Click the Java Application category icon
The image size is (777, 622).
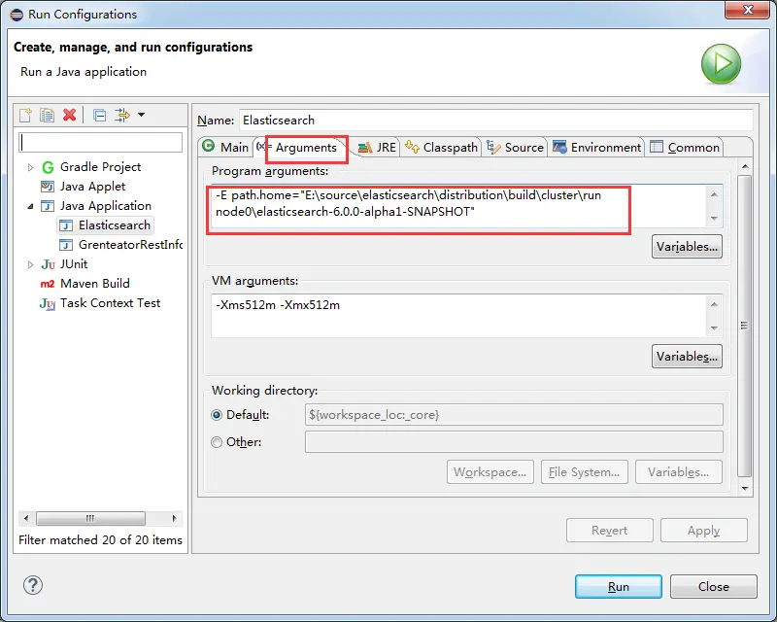click(x=48, y=206)
